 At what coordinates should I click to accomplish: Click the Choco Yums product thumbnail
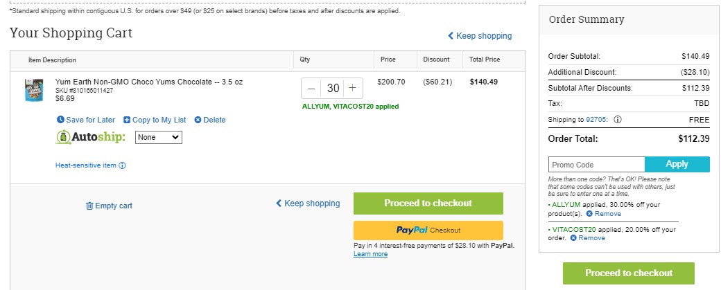(x=34, y=90)
